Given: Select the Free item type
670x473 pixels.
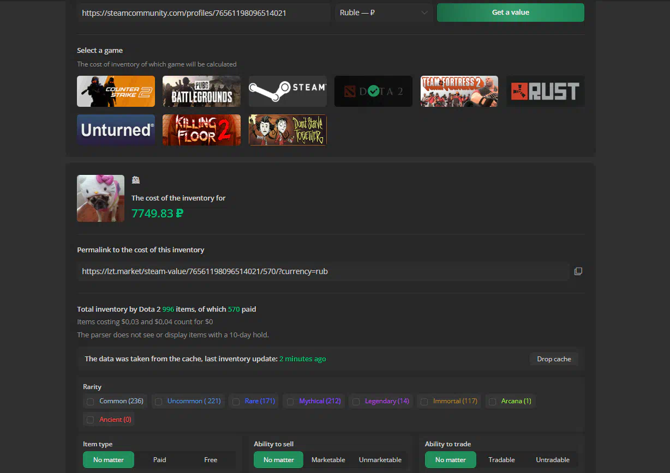Looking at the screenshot, I should [x=211, y=460].
